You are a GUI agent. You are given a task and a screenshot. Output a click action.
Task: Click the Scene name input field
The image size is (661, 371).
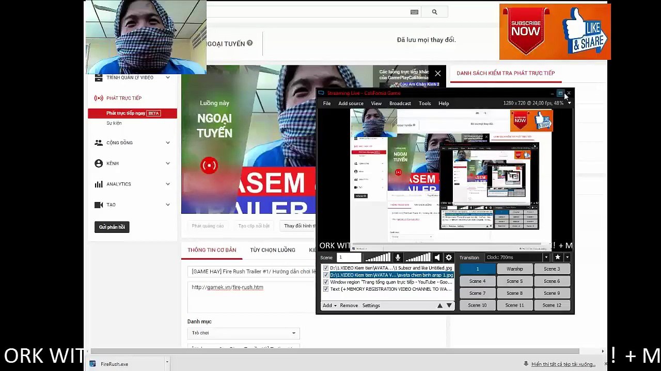click(349, 257)
